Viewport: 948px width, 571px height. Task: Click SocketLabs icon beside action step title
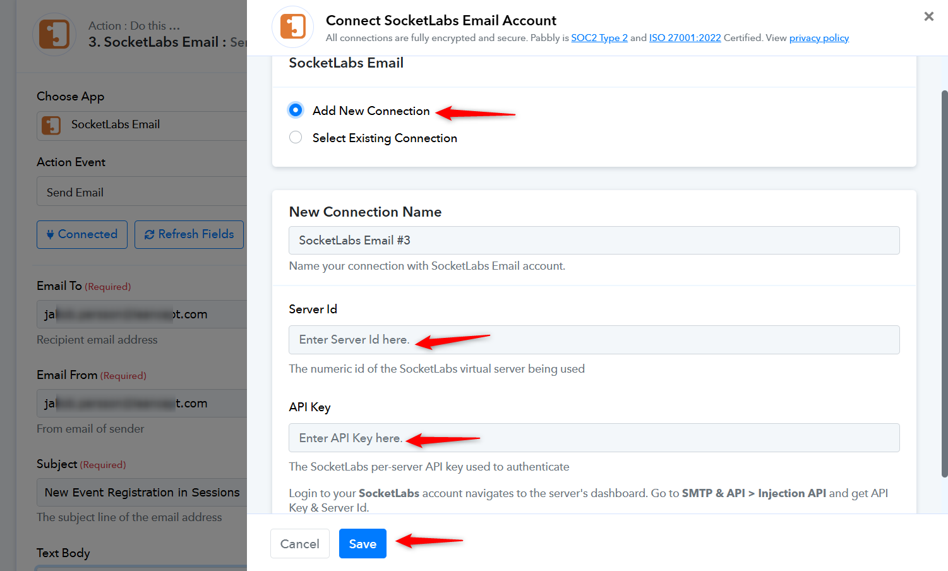pos(54,34)
